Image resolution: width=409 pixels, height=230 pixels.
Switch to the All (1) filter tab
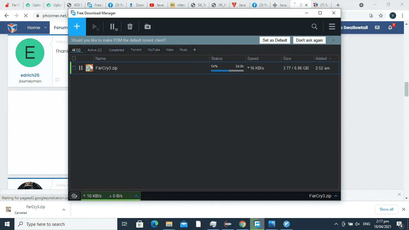click(x=76, y=50)
